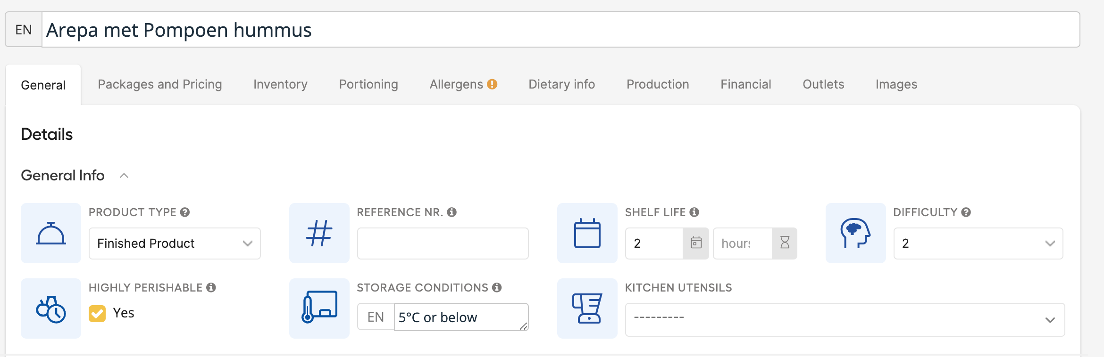
Task: Open the Product Type dropdown
Action: click(175, 243)
